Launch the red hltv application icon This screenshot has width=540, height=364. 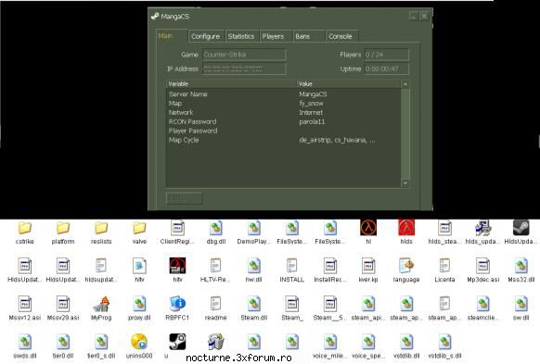click(x=177, y=266)
